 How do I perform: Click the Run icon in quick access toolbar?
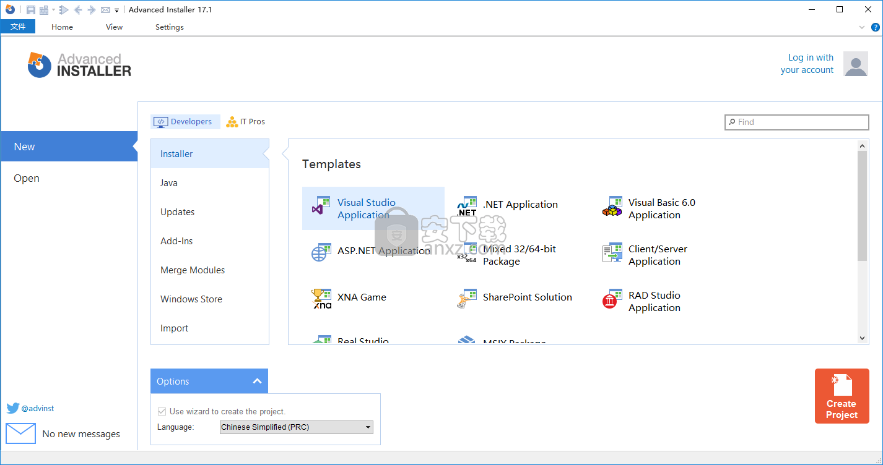pyautogui.click(x=64, y=9)
